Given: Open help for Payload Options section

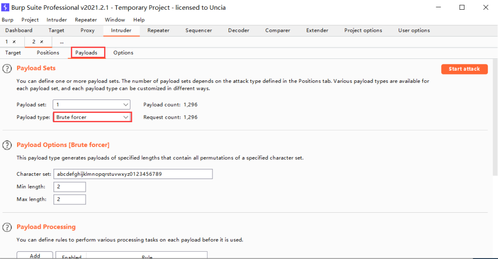Looking at the screenshot, I should click(x=7, y=145).
